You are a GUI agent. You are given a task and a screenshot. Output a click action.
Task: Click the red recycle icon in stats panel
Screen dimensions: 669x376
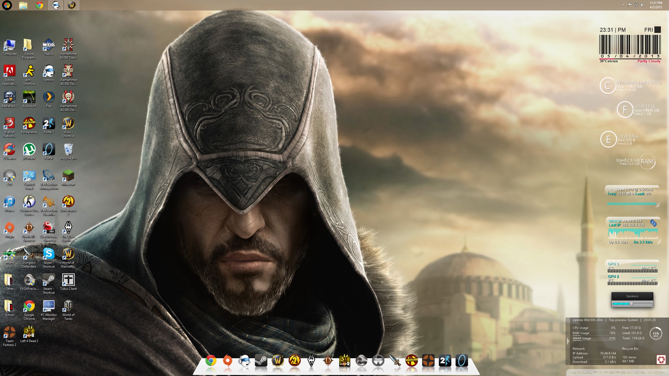[661, 360]
